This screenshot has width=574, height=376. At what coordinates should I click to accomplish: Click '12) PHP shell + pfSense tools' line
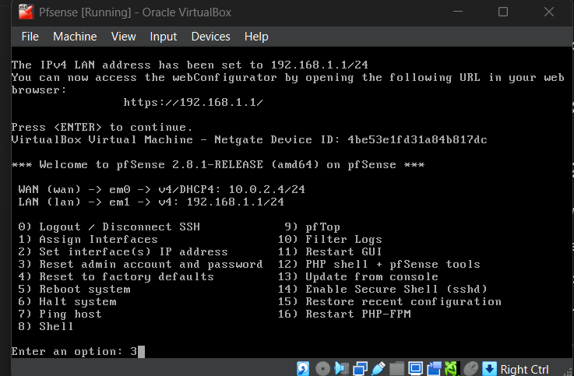click(x=379, y=264)
